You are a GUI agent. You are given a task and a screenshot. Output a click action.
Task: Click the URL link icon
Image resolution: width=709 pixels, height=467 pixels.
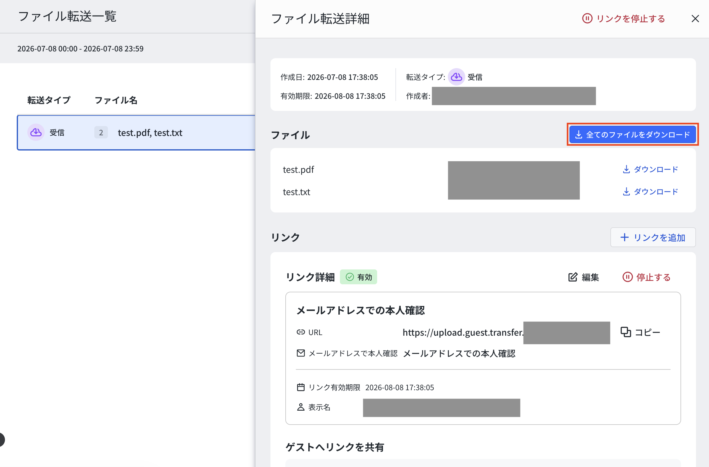point(301,332)
